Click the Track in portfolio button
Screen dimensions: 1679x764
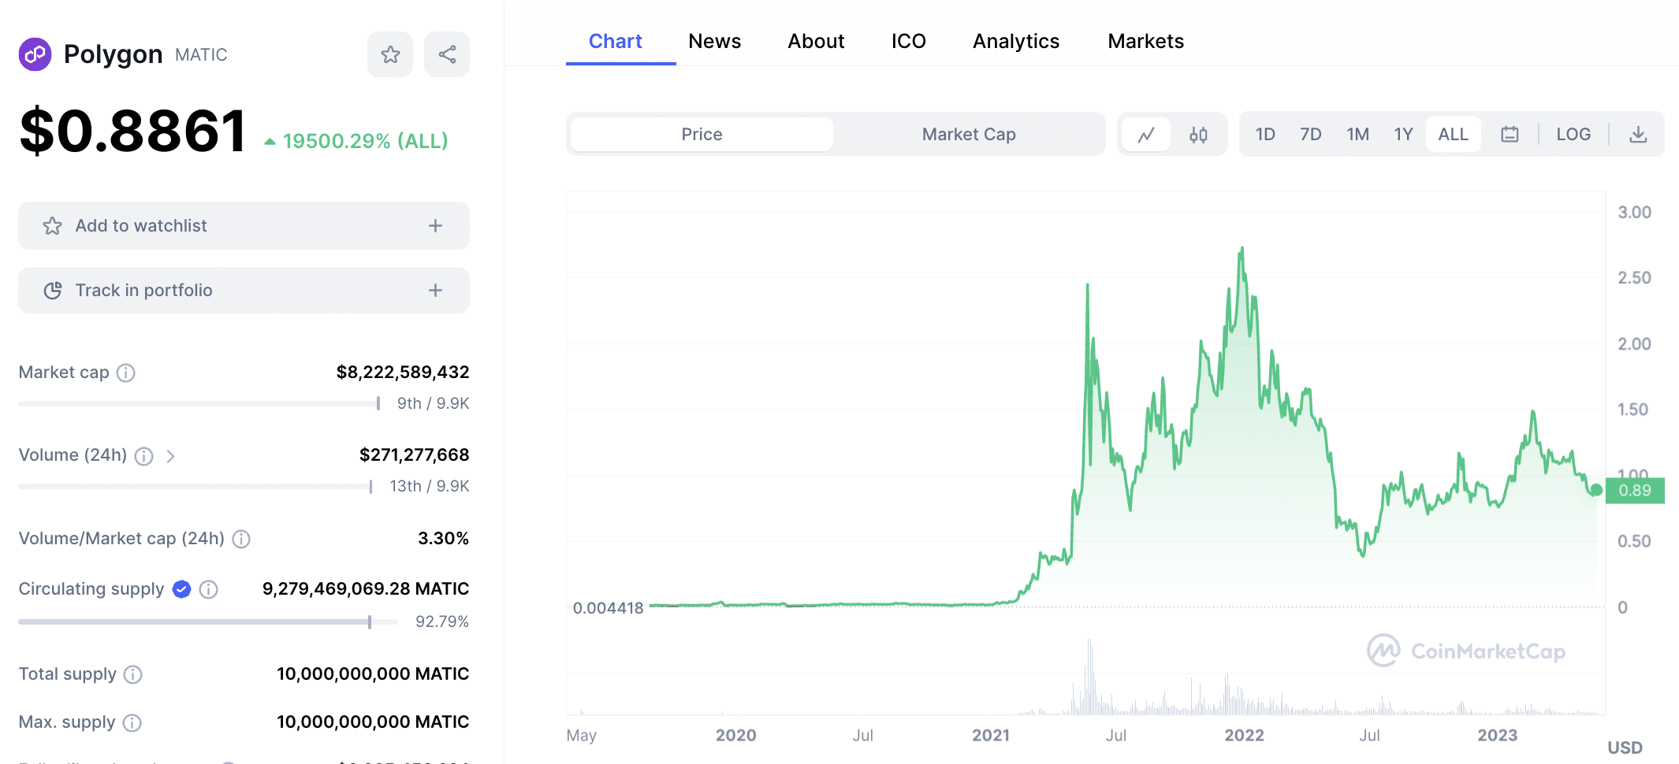244,291
